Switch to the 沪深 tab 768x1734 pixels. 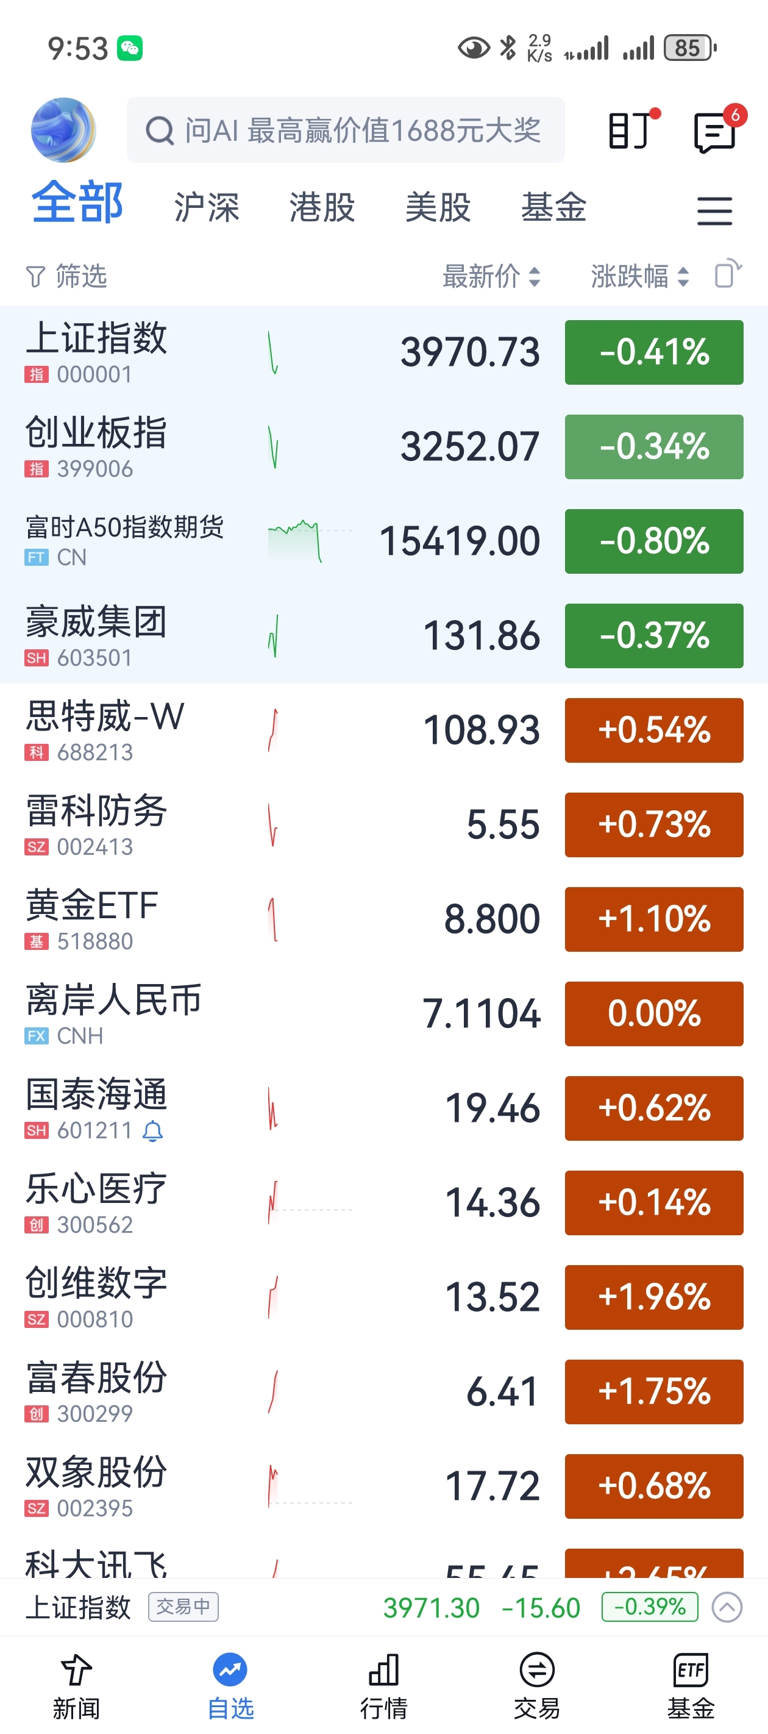point(207,207)
